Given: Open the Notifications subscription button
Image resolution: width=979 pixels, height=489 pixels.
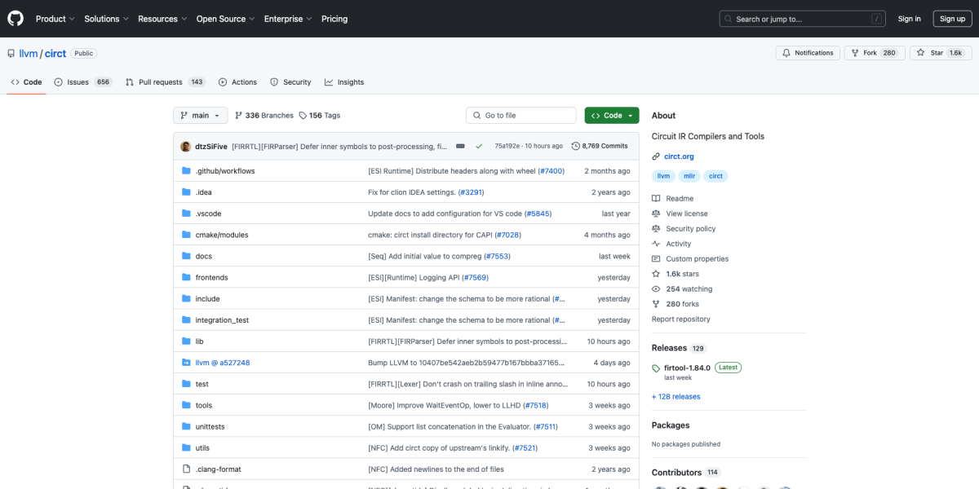Looking at the screenshot, I should tap(807, 53).
